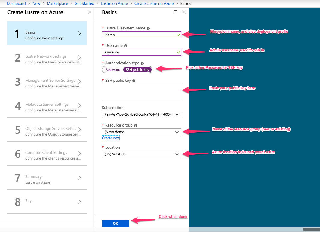
Task: Click chevron on Lustre Network Settings step
Action: click(x=80, y=57)
